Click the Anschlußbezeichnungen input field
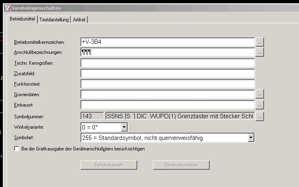This screenshot has width=299, height=187. coord(168,52)
